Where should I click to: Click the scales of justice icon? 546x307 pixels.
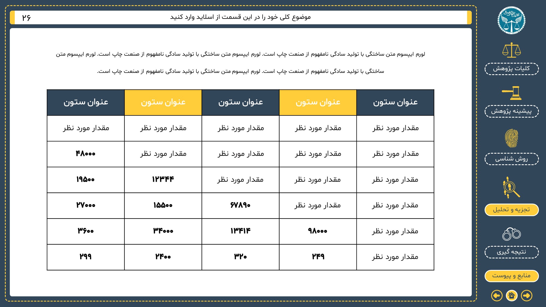tap(511, 50)
